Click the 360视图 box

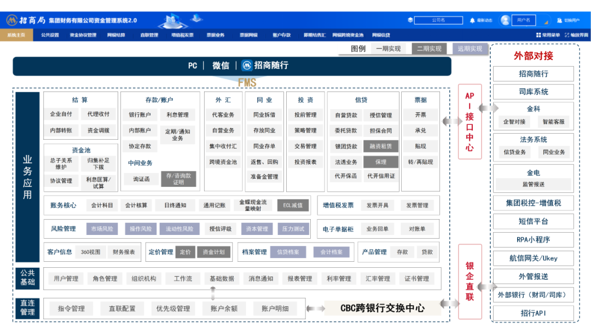(90, 252)
